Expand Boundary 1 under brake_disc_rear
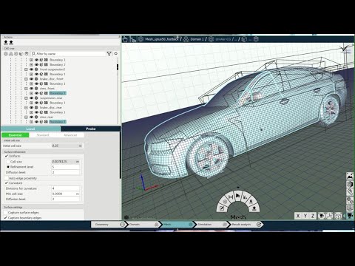 coord(31,112)
